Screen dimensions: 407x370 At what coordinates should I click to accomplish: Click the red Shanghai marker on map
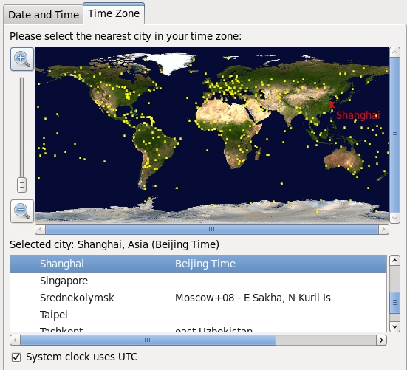click(332, 105)
